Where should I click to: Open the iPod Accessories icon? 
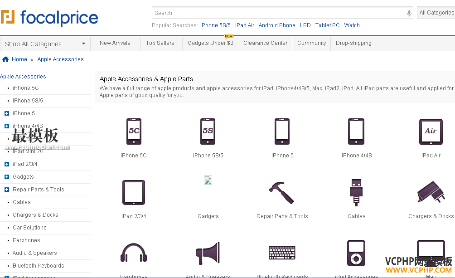click(356, 253)
